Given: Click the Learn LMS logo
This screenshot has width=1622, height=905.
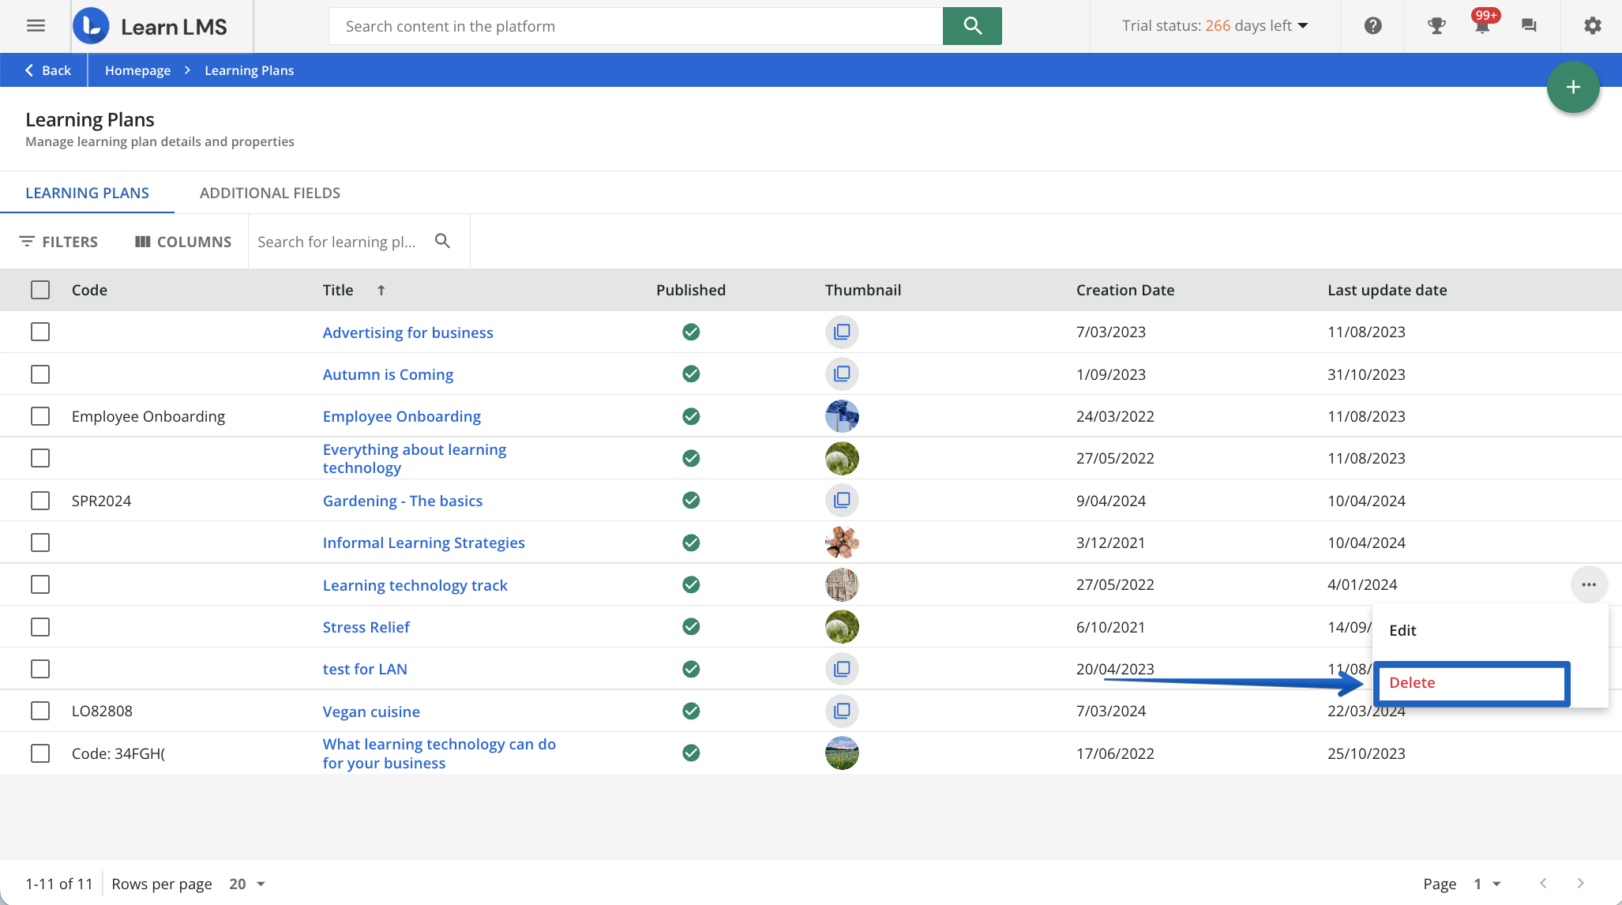Looking at the screenshot, I should [150, 26].
